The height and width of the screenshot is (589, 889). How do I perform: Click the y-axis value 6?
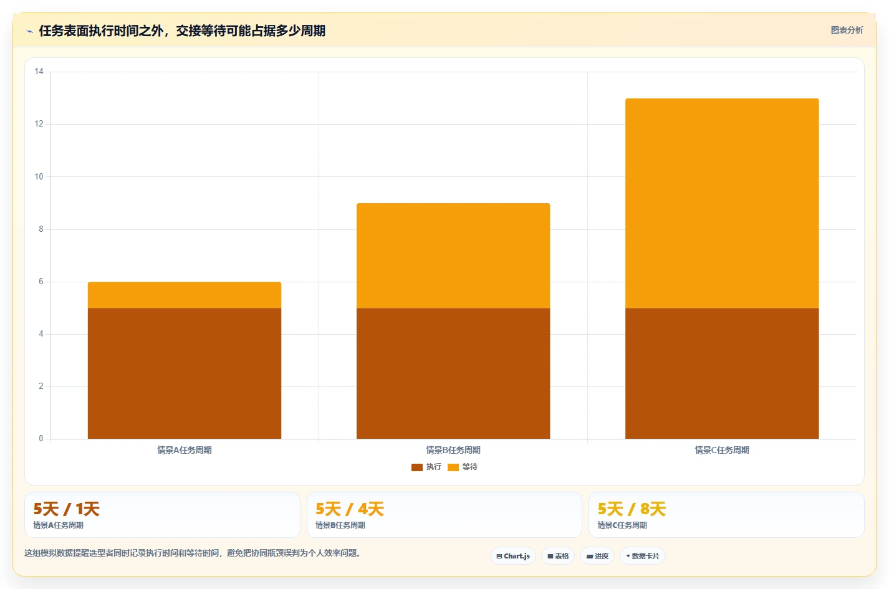pos(41,282)
